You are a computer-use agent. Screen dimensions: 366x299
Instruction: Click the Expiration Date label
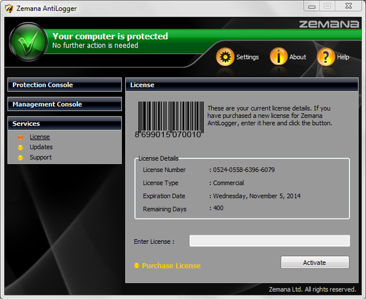click(x=164, y=196)
